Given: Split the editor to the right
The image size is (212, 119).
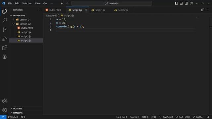Looking at the screenshot, I should pyautogui.click(x=203, y=10).
